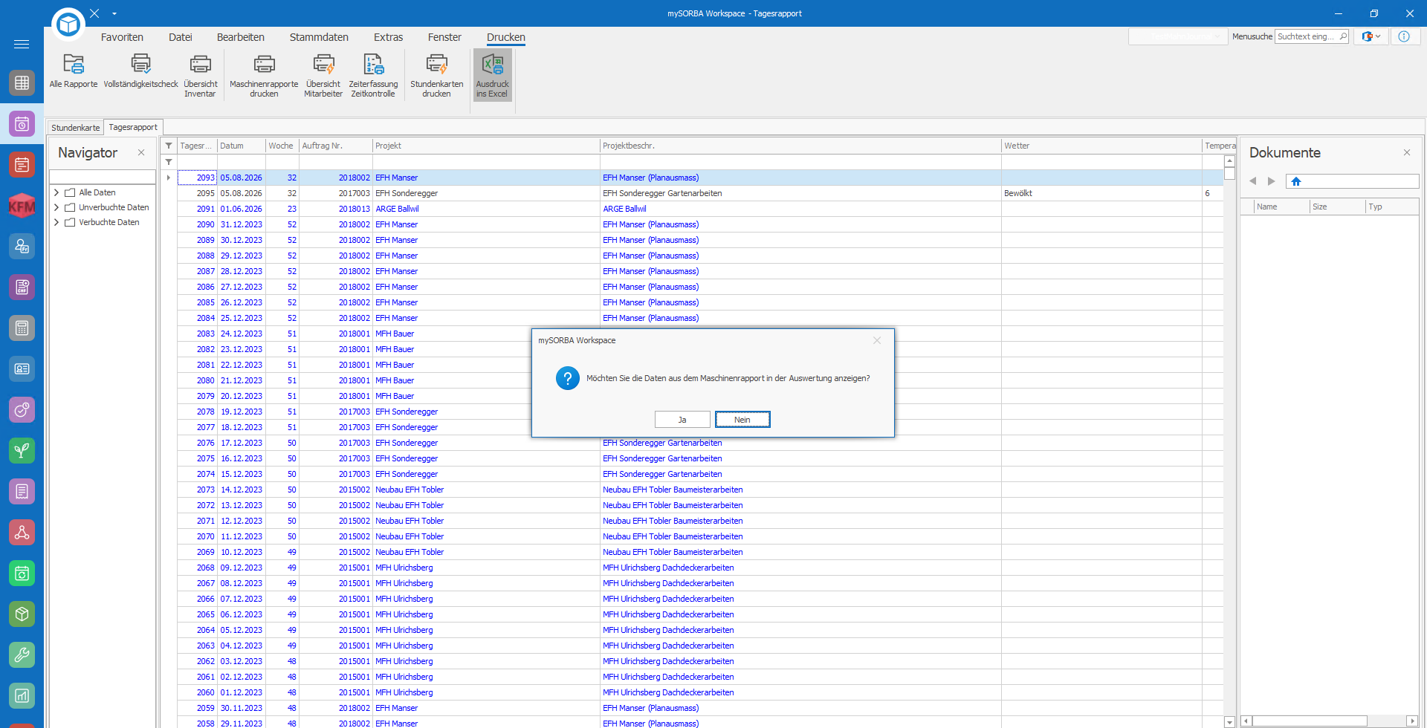Print the Übersicht Inventar report
The image size is (1427, 728).
200,75
